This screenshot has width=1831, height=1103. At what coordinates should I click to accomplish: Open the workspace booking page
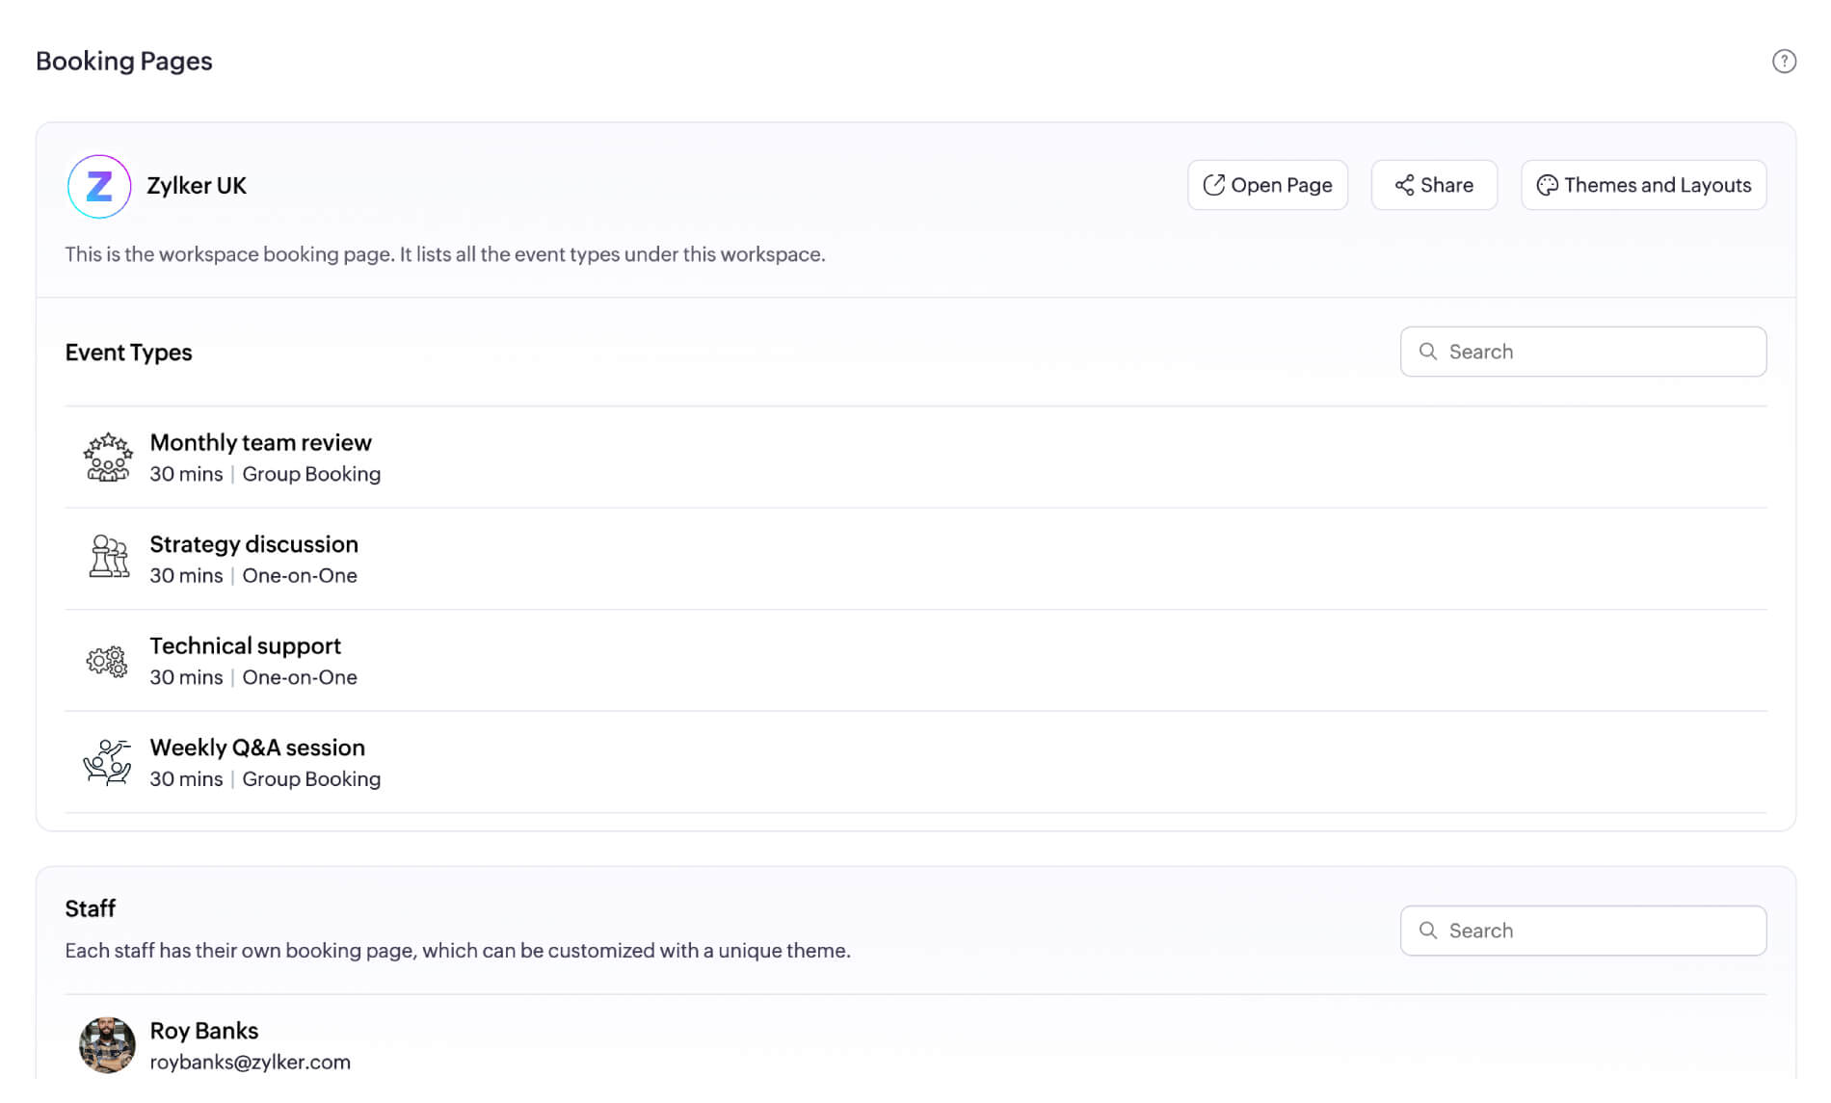(1267, 185)
